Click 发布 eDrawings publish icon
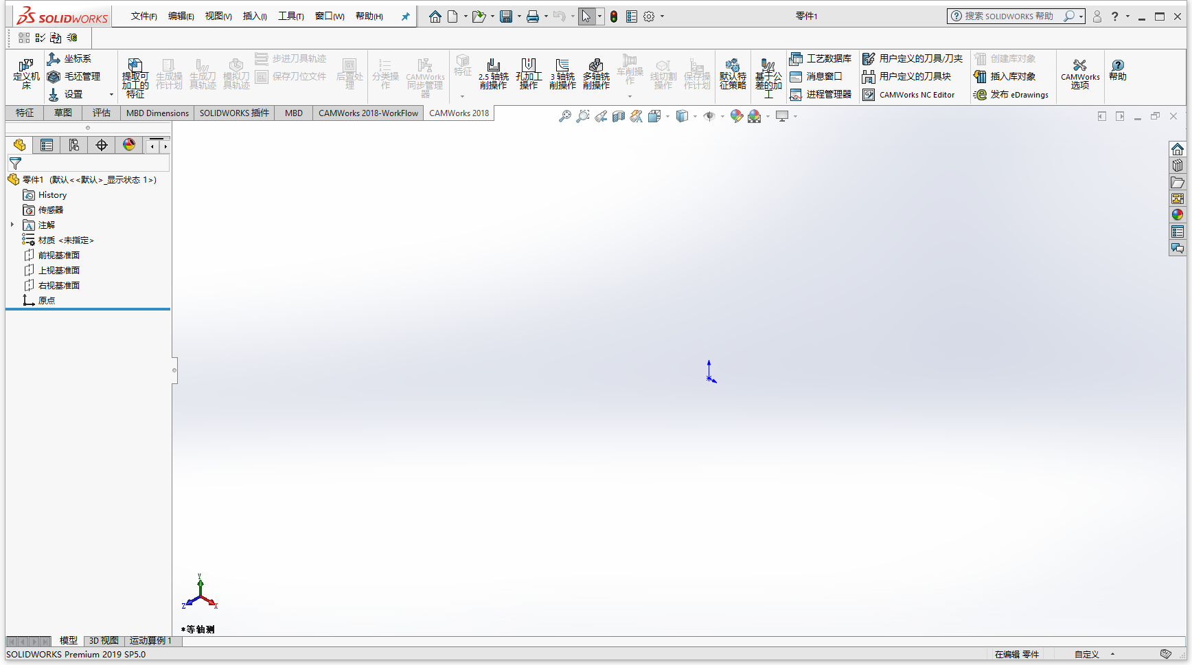The height and width of the screenshot is (665, 1192). coord(1011,95)
